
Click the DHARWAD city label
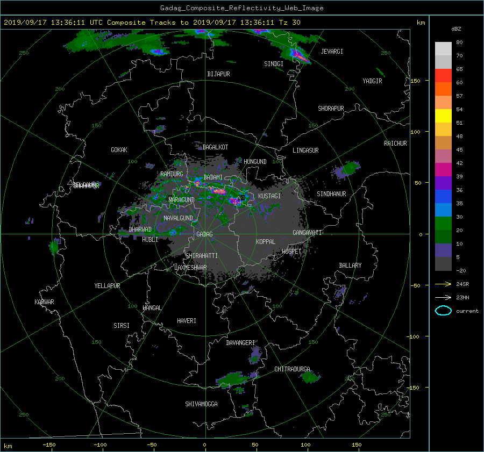140,229
